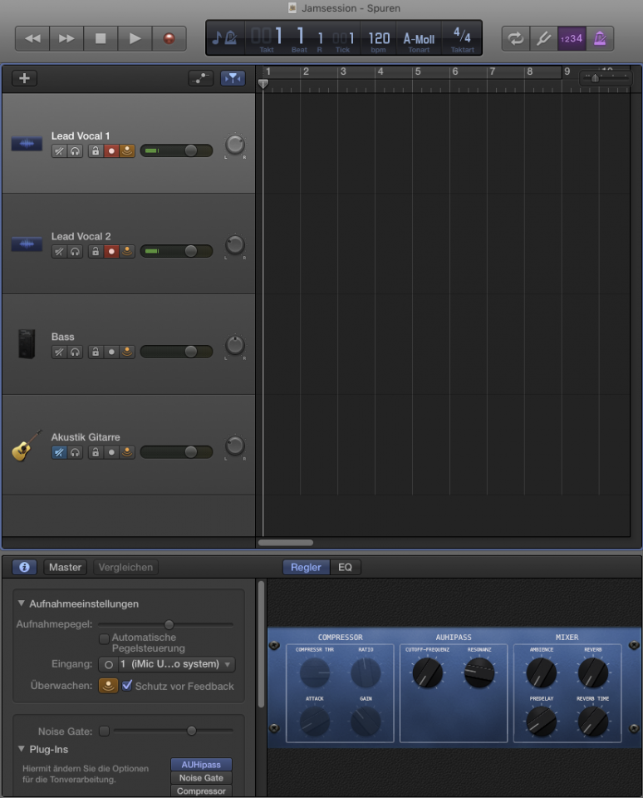Image resolution: width=643 pixels, height=798 pixels.
Task: Toggle the 1234 count-in button
Action: coord(572,39)
